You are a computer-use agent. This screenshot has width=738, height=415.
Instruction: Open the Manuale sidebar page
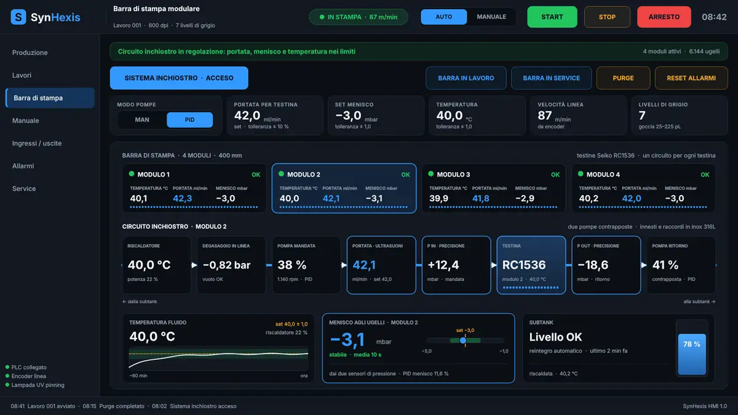pyautogui.click(x=50, y=121)
